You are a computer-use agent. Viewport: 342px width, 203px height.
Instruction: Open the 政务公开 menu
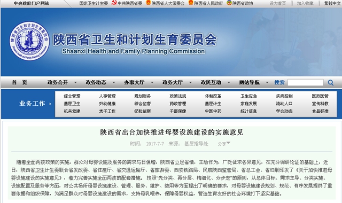click(x=58, y=82)
